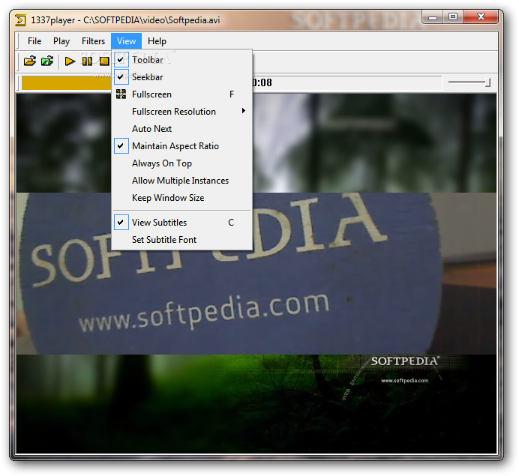Click the second green-arrow folder icon
The image size is (519, 476).
47,61
